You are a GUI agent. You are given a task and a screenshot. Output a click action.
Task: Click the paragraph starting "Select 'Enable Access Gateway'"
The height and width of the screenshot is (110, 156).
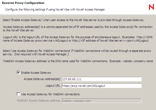coord(73,20)
